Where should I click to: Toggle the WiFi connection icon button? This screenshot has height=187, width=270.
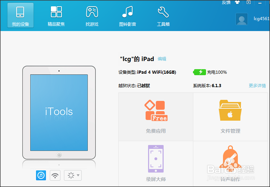pos(55,175)
